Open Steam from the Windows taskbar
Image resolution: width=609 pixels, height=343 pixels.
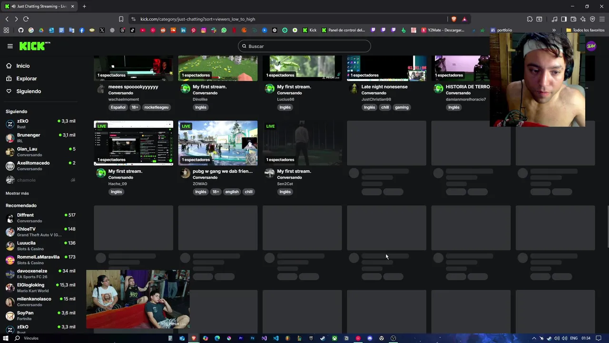coord(323,338)
